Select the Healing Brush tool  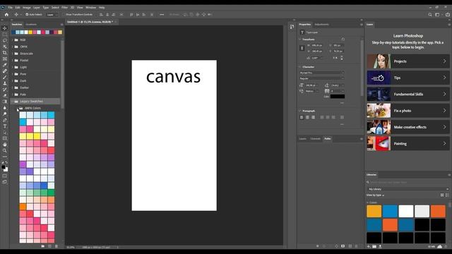pyautogui.click(x=5, y=71)
